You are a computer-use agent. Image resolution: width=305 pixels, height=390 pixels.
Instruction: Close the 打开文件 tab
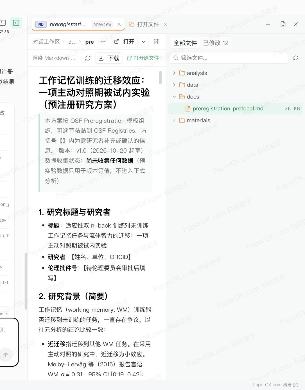pyautogui.click(x=165, y=24)
